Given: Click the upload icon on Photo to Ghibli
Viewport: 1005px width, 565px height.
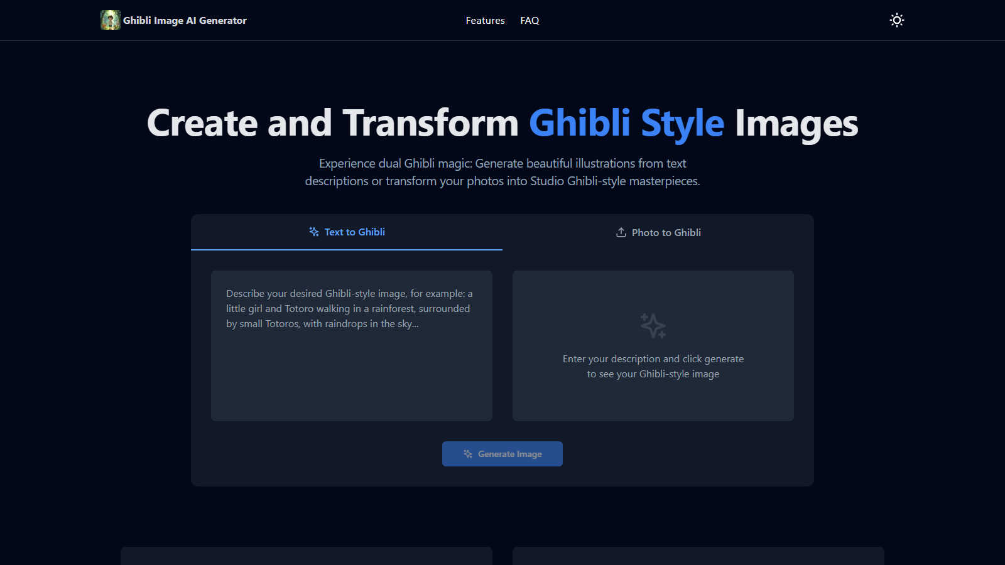Looking at the screenshot, I should tap(621, 232).
